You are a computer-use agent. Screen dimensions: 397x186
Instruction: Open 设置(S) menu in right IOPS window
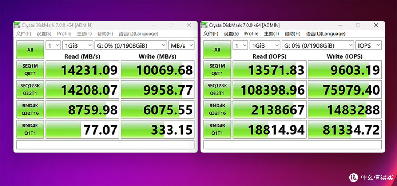pos(231,34)
